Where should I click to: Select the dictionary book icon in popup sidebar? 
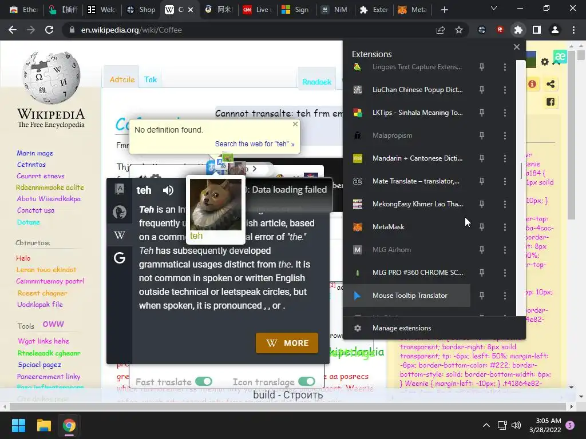[120, 189]
